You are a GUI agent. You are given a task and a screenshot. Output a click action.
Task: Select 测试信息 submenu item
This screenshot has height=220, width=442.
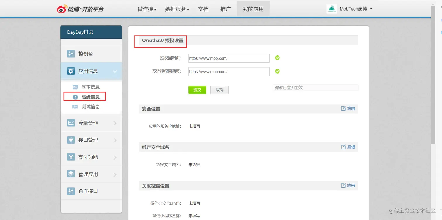coord(91,107)
